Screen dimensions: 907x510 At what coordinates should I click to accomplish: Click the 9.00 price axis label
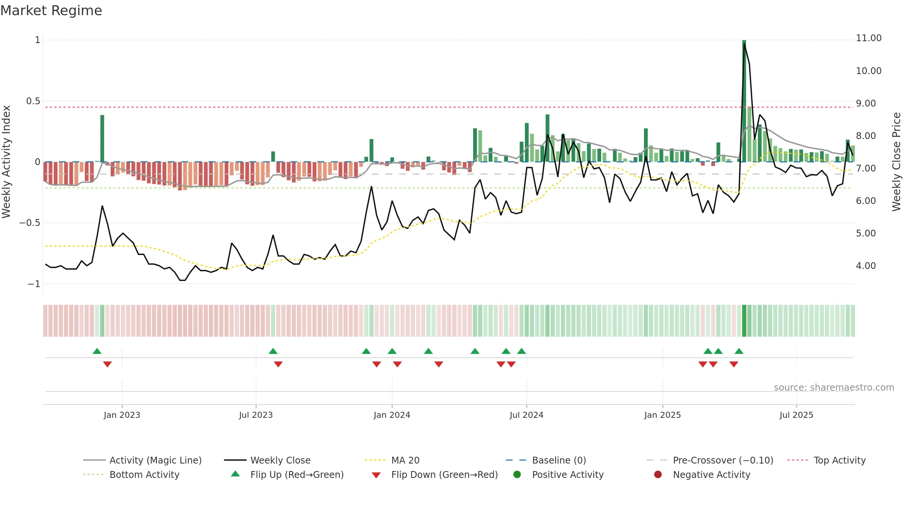[866, 103]
